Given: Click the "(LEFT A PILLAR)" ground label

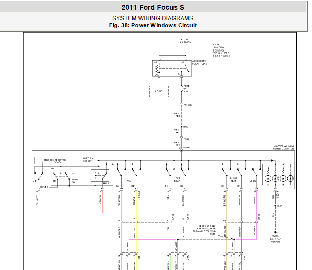Looking at the screenshot, I should tap(275, 240).
